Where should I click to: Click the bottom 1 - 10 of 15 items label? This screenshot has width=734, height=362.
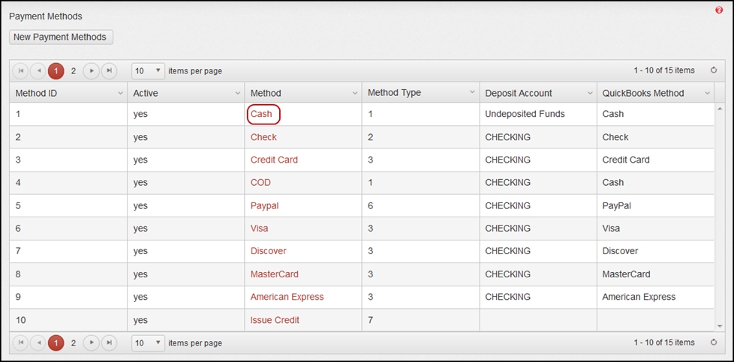tap(664, 343)
